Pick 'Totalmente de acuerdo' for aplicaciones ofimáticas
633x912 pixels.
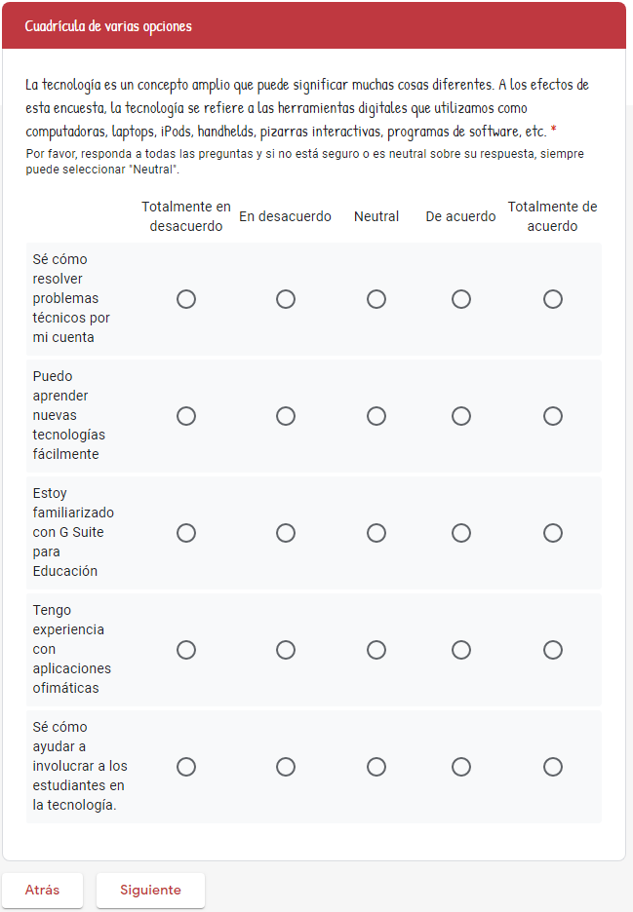(x=553, y=650)
